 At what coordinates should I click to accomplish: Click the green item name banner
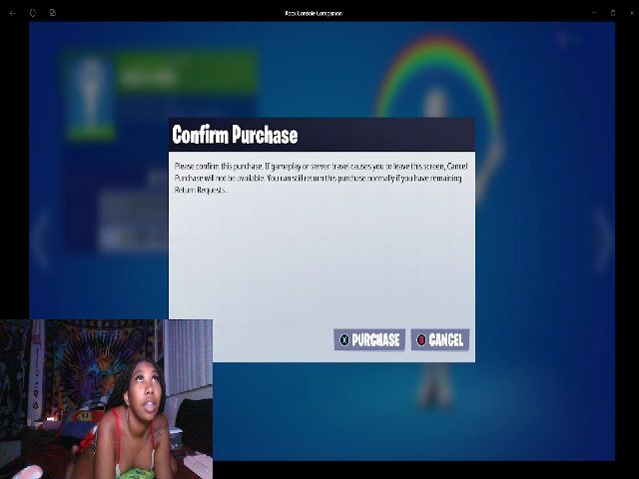tap(186, 75)
